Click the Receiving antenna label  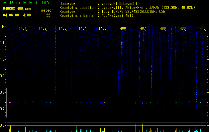76,16
